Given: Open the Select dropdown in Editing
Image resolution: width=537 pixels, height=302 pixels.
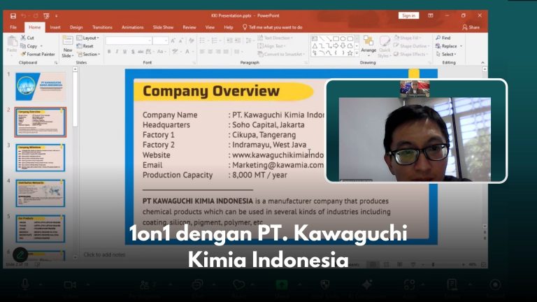Looking at the screenshot, I should 446,54.
